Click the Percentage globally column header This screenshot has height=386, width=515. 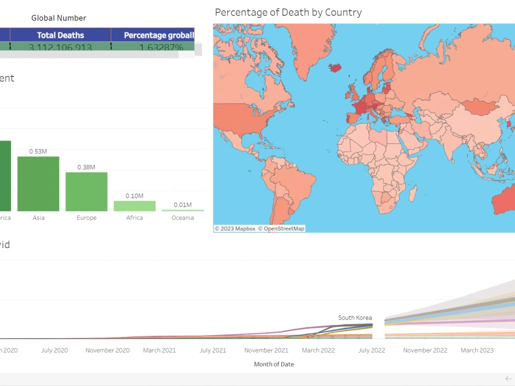point(160,34)
